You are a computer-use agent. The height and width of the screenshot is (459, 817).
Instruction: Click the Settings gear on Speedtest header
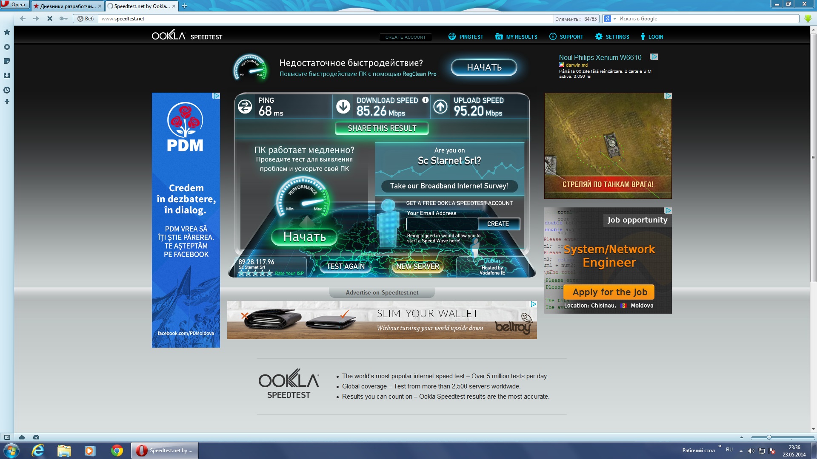[x=599, y=37]
